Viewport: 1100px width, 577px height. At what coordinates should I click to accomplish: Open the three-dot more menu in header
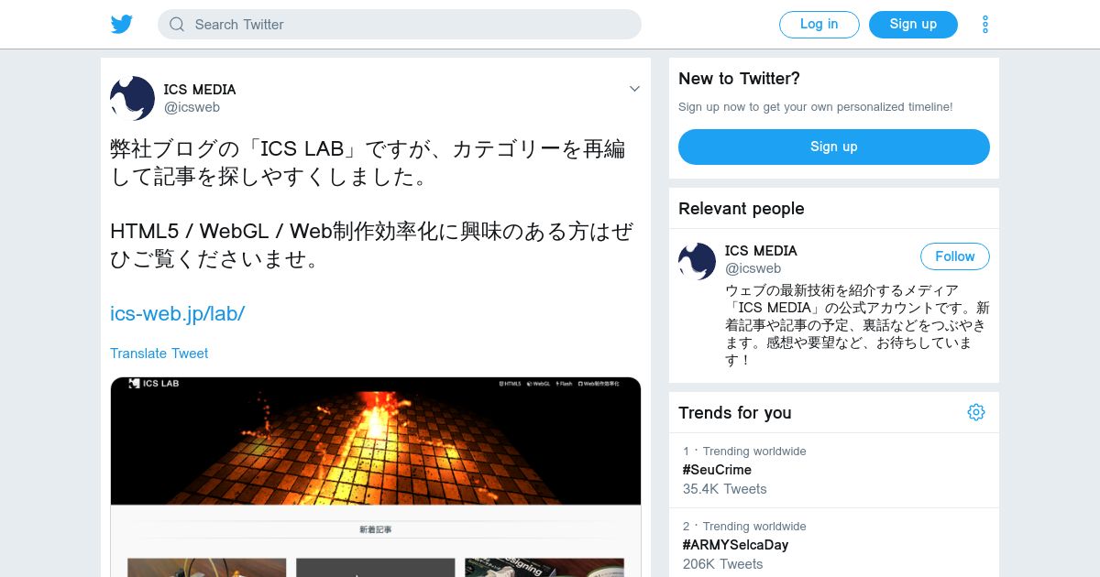(985, 25)
